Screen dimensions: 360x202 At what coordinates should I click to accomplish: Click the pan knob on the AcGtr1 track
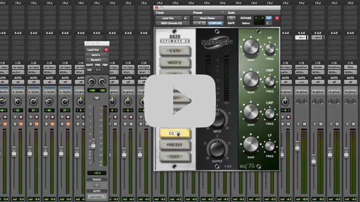[x=17, y=102]
